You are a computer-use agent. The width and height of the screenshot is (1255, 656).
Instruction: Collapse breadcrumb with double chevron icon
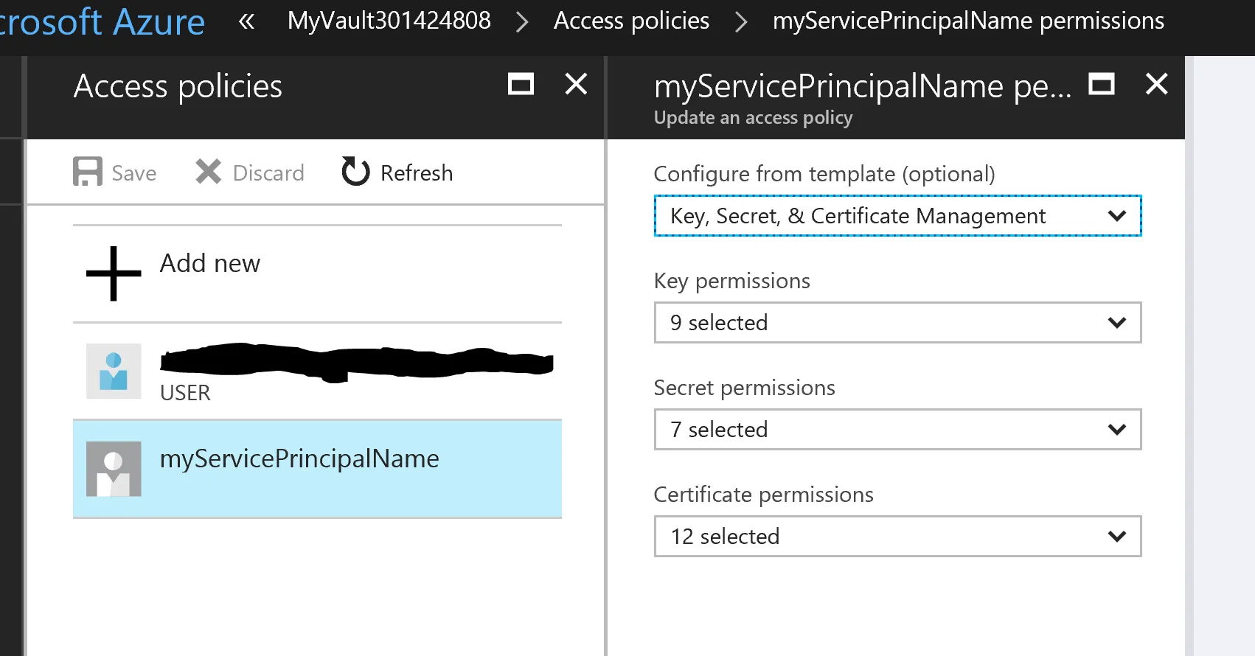click(x=246, y=21)
